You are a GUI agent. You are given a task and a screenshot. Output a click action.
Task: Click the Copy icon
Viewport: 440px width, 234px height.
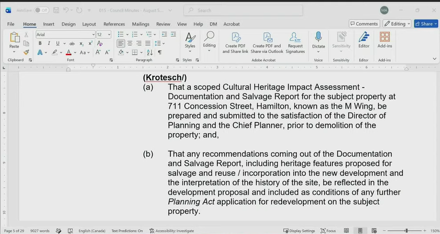26,43
